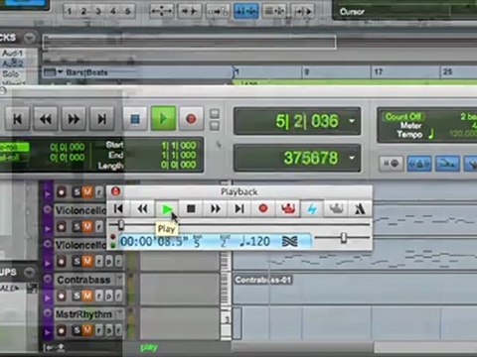Open the sub counter 375678 dropdown arrow
The image size is (477, 357).
click(352, 158)
